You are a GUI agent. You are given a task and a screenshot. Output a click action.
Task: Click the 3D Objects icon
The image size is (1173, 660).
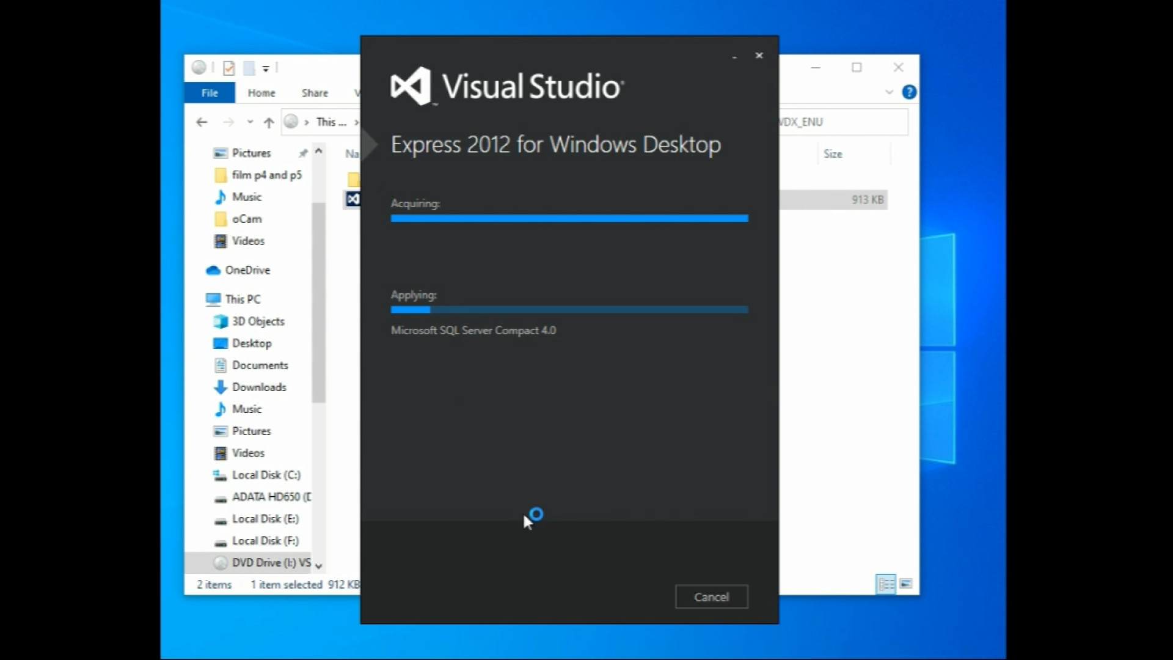click(221, 321)
